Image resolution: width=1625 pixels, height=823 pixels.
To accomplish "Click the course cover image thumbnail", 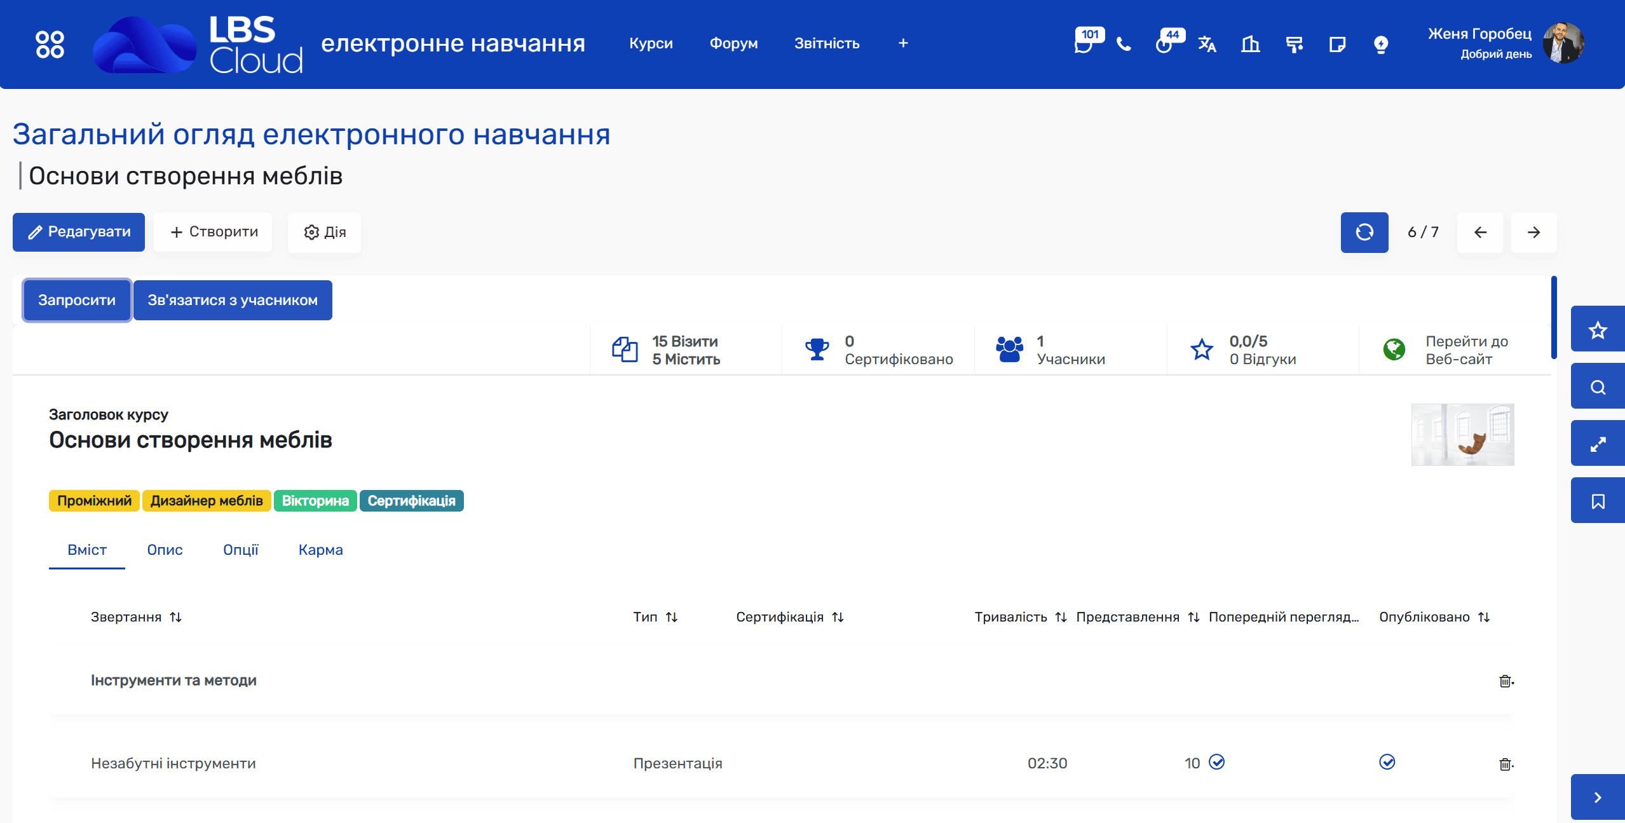I will coord(1462,434).
